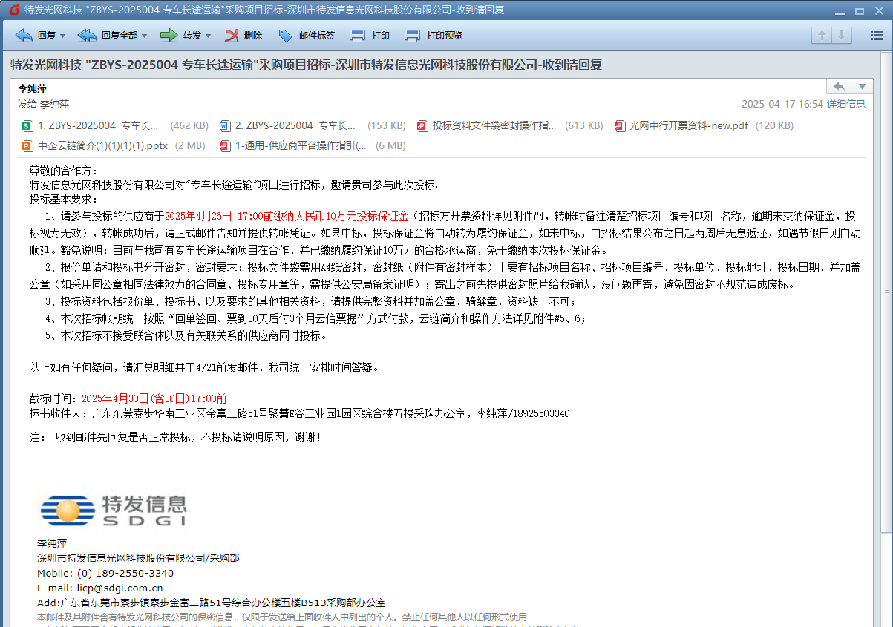This screenshot has width=893, height=627.
Task: Click recipient line 发给 李纯萍
Action: (44, 104)
